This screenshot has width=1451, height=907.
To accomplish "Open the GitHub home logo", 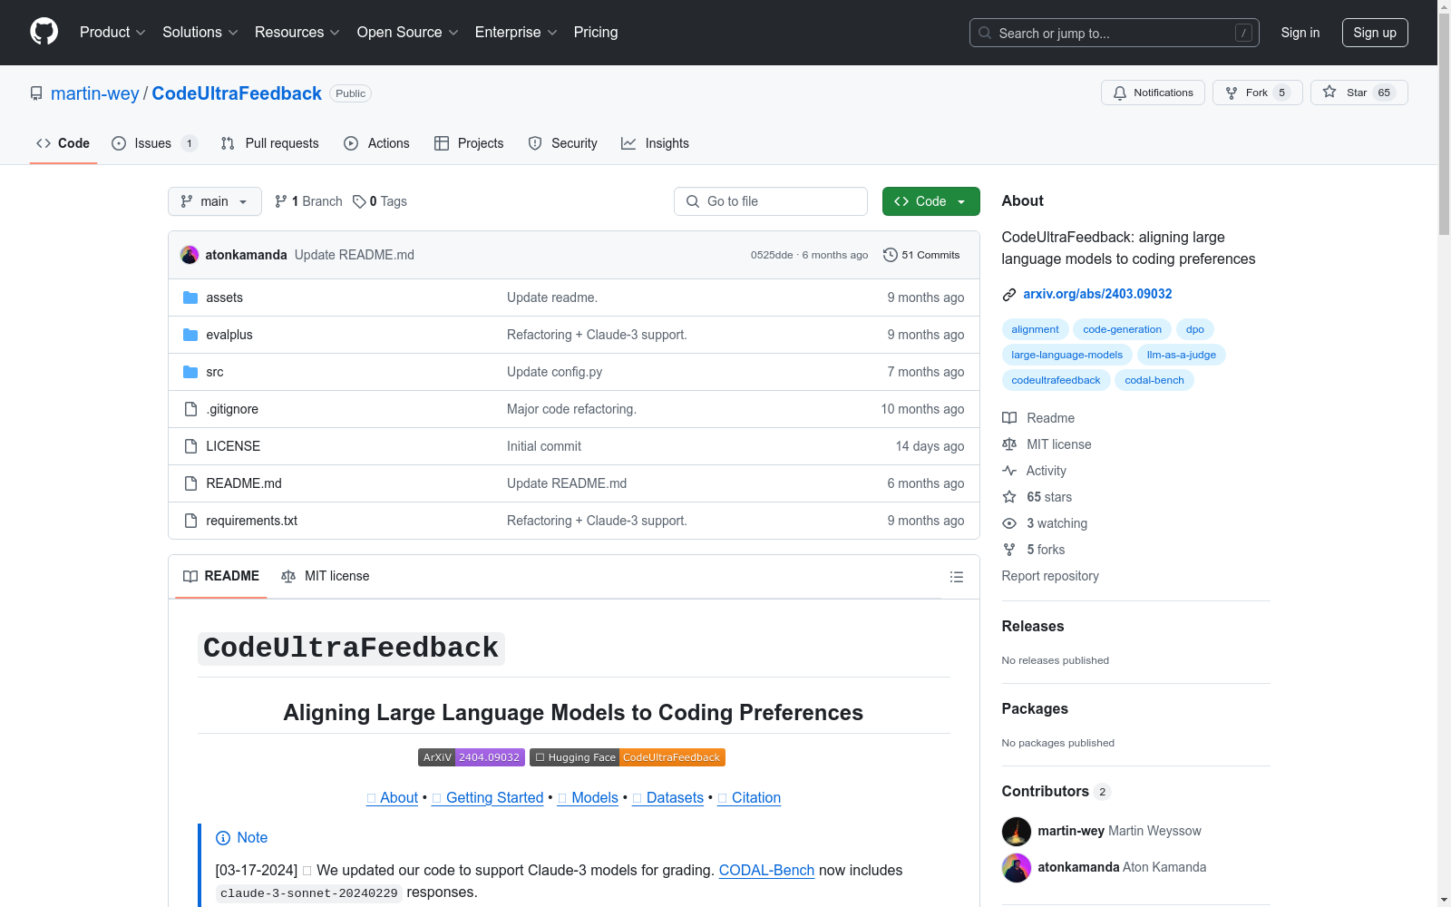I will click(44, 32).
